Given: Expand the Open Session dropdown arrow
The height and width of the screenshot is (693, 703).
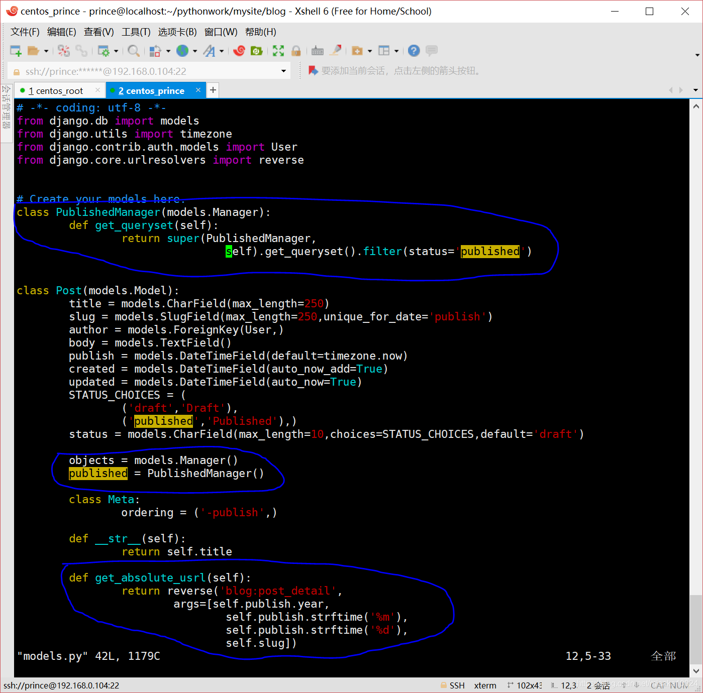Looking at the screenshot, I should (x=46, y=51).
